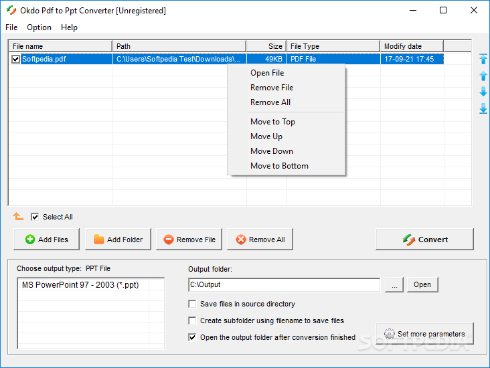Click the 17-09-21 17:45 modify date cell
The image size is (490, 368).
412,59
